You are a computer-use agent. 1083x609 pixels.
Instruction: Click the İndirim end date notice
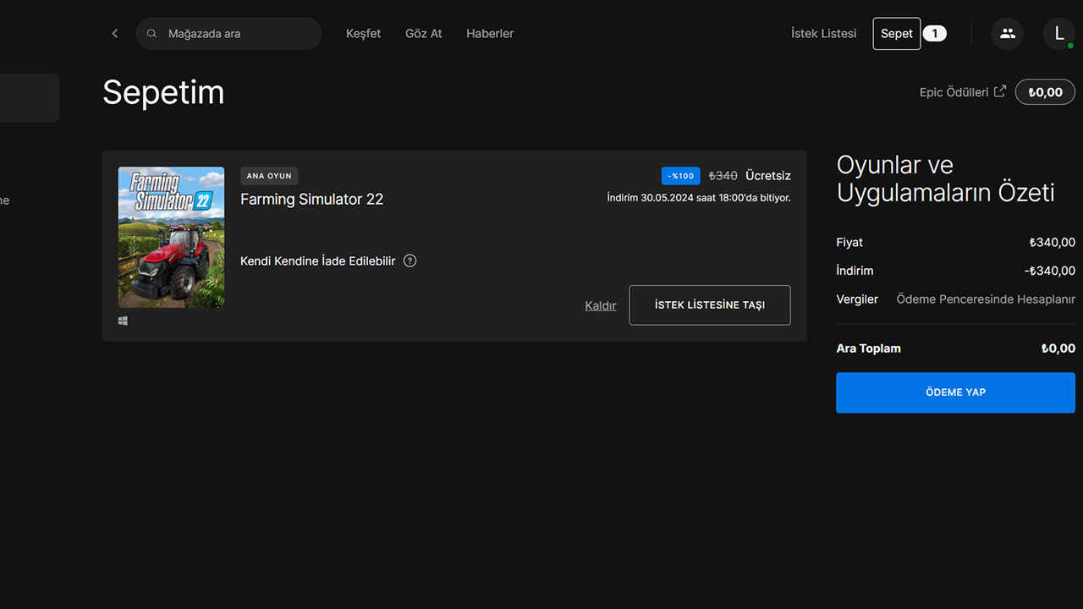[699, 198]
